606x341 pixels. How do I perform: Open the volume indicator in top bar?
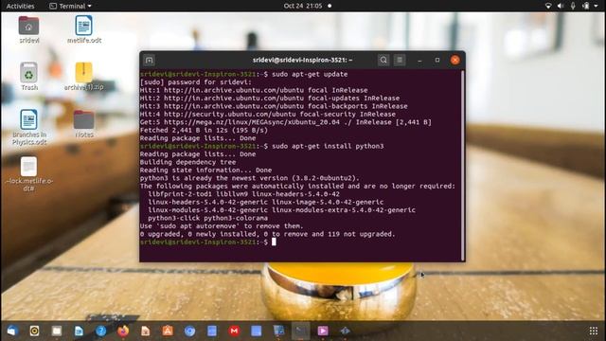(561, 6)
